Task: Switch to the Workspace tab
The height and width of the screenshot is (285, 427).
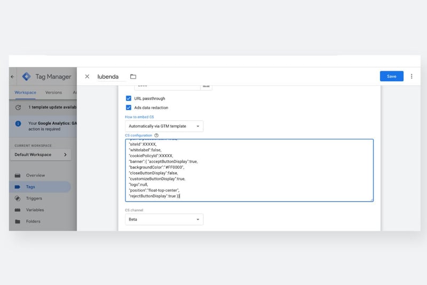Action: tap(25, 93)
